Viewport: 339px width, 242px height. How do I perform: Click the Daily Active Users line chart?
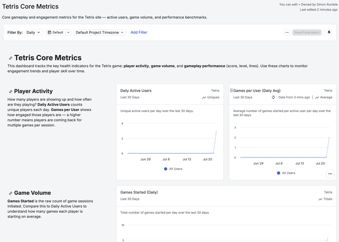tap(172, 142)
